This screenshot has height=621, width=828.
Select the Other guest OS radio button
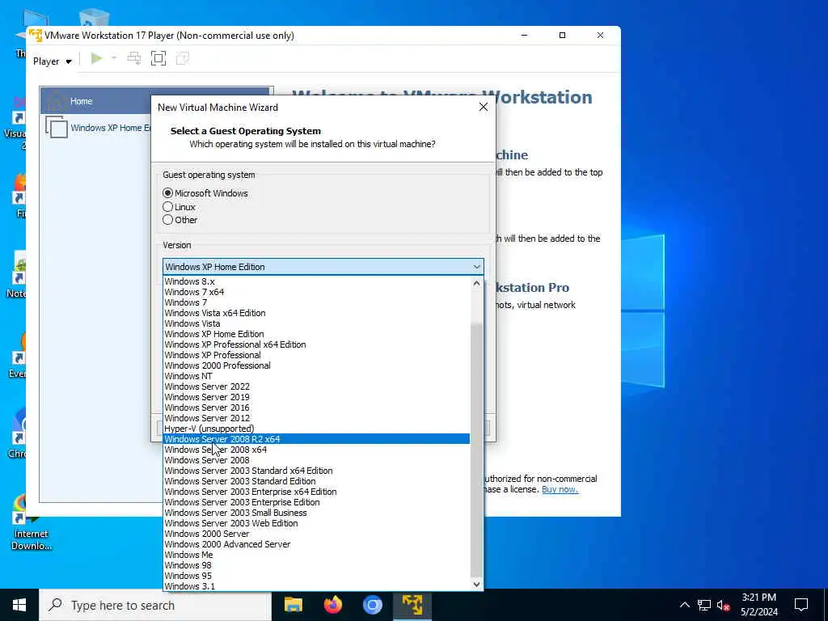[168, 220]
